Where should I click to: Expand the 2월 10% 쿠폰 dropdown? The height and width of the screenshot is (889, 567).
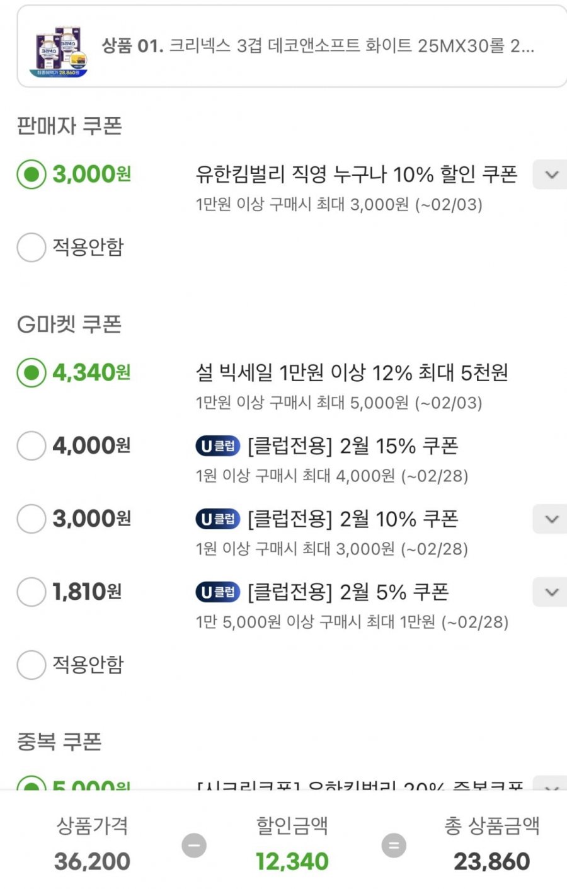coord(551,519)
